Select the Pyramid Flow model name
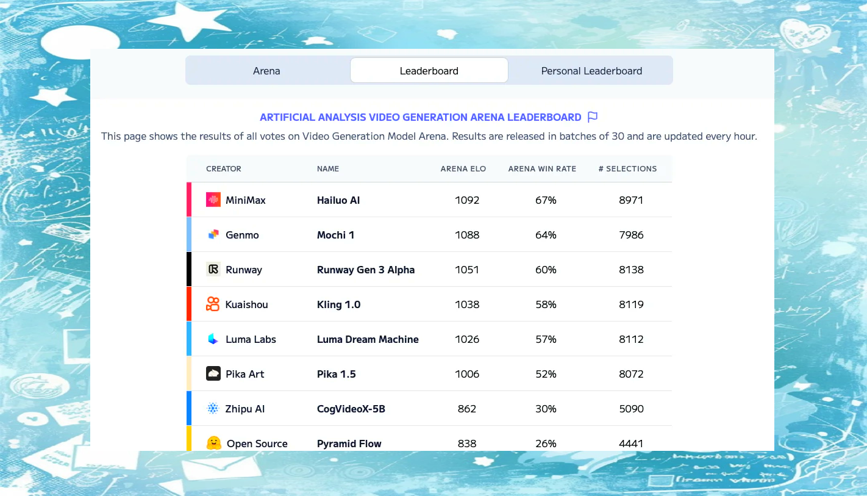 click(x=349, y=444)
